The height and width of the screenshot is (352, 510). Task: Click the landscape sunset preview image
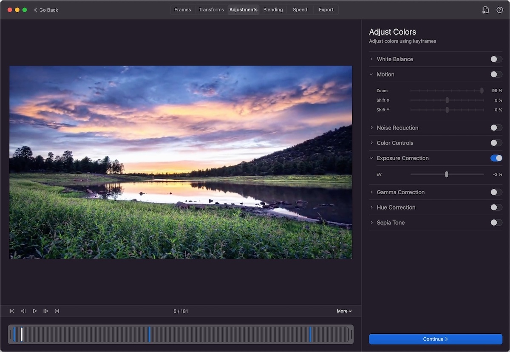(x=181, y=162)
